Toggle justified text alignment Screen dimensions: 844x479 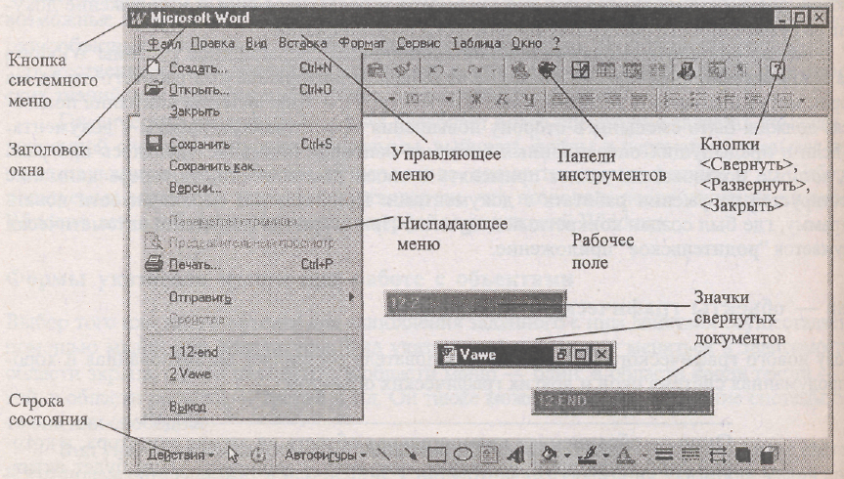639,100
